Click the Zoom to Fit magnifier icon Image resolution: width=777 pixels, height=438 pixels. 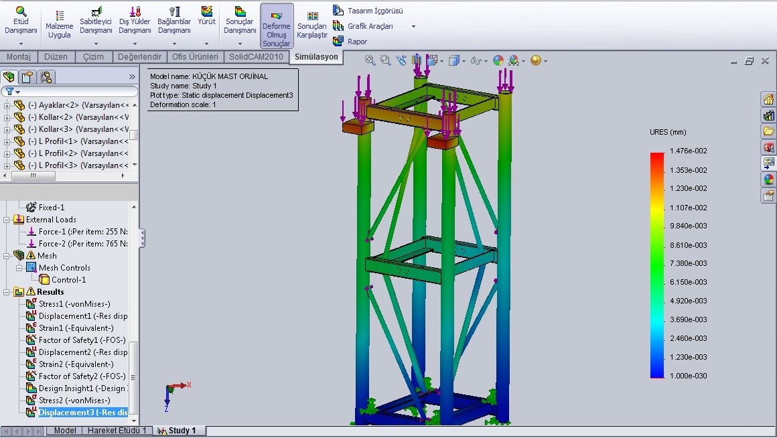tap(370, 60)
